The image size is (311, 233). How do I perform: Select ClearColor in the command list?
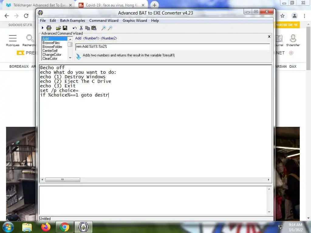(55, 59)
